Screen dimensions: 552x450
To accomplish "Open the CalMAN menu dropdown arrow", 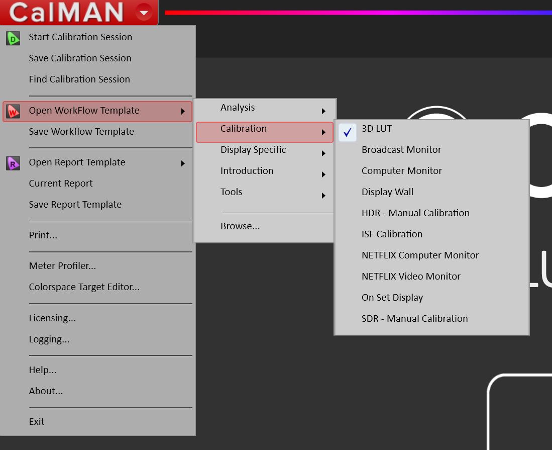I will click(x=144, y=13).
